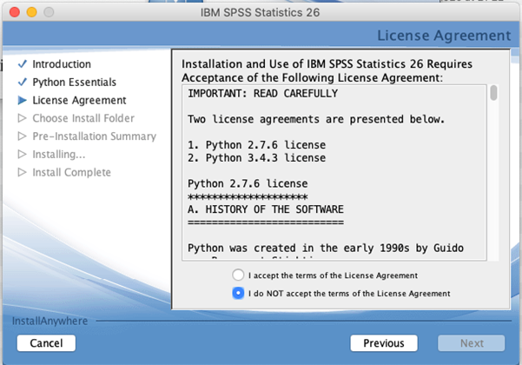The width and height of the screenshot is (522, 365).
Task: Select the Installing... step label
Action: 59,154
